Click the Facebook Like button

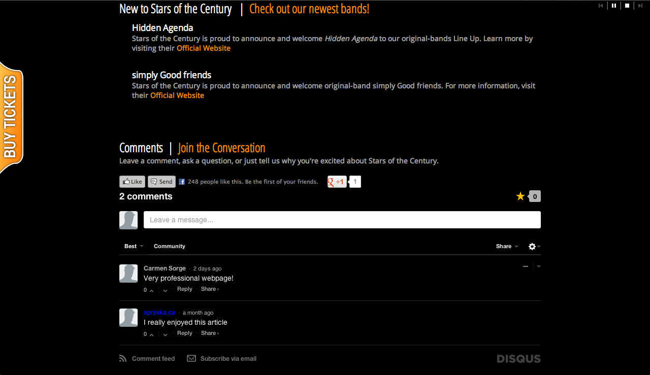[x=132, y=182]
